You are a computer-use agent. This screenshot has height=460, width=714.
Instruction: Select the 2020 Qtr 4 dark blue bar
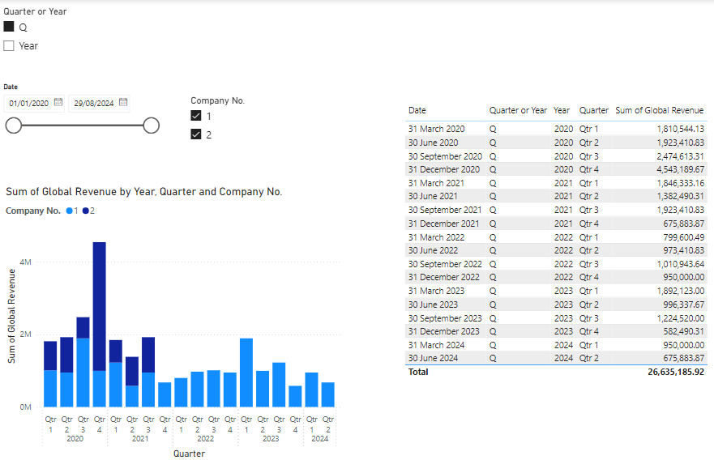pos(99,306)
